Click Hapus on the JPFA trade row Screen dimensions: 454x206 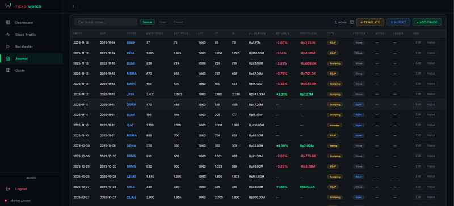point(431,94)
